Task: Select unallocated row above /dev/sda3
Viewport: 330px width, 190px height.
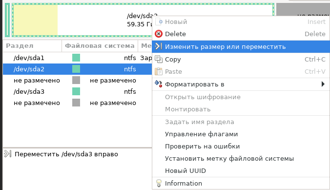Action: [x=77, y=80]
